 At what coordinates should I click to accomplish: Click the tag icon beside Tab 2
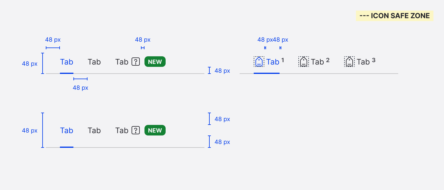[x=304, y=62]
